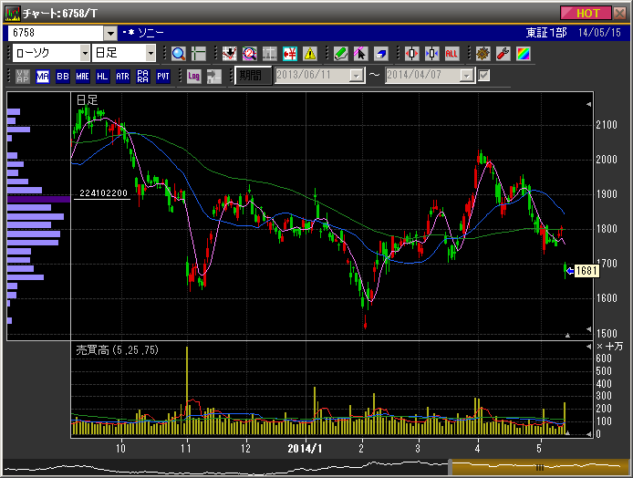Click the red ALL toolbar icon
This screenshot has height=478, width=633.
(451, 53)
